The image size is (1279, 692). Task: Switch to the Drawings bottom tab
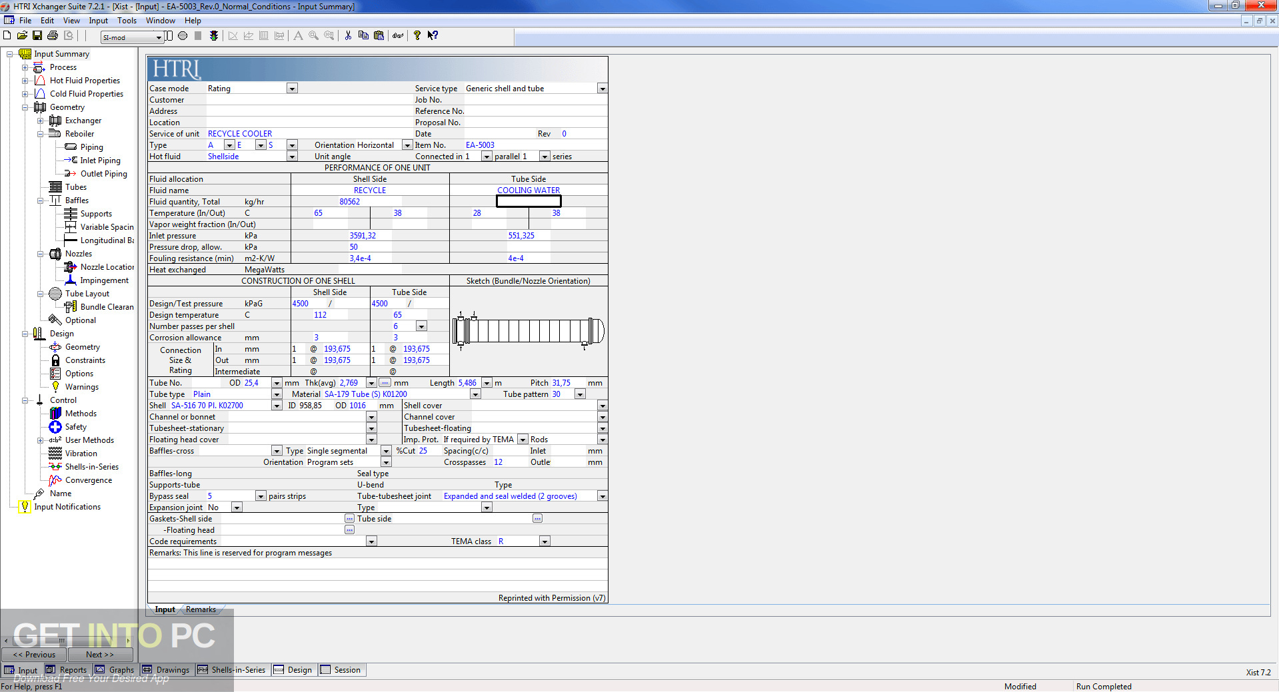coord(166,670)
